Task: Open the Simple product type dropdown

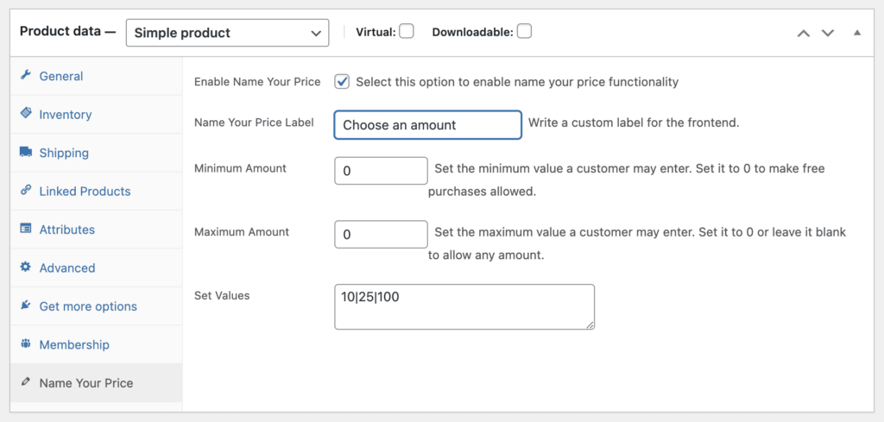Action: pyautogui.click(x=227, y=33)
